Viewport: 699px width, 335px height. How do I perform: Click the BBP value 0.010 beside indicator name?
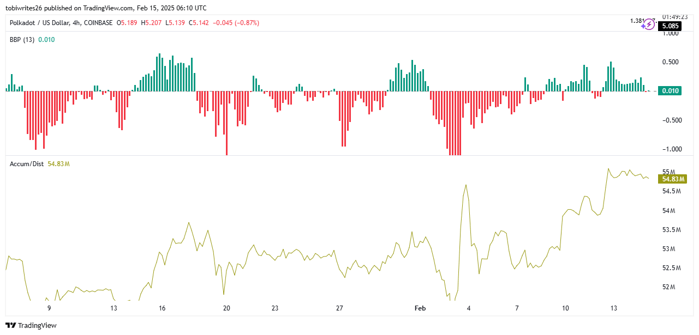pyautogui.click(x=46, y=40)
